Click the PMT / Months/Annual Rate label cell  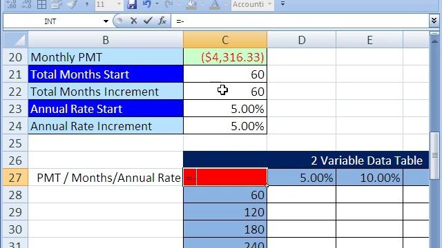pyautogui.click(x=106, y=178)
